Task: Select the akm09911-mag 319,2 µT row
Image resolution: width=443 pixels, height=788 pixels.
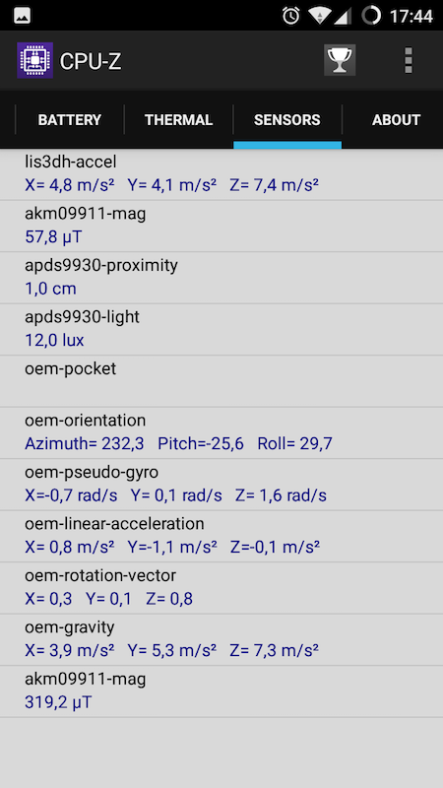Action: coord(221,692)
